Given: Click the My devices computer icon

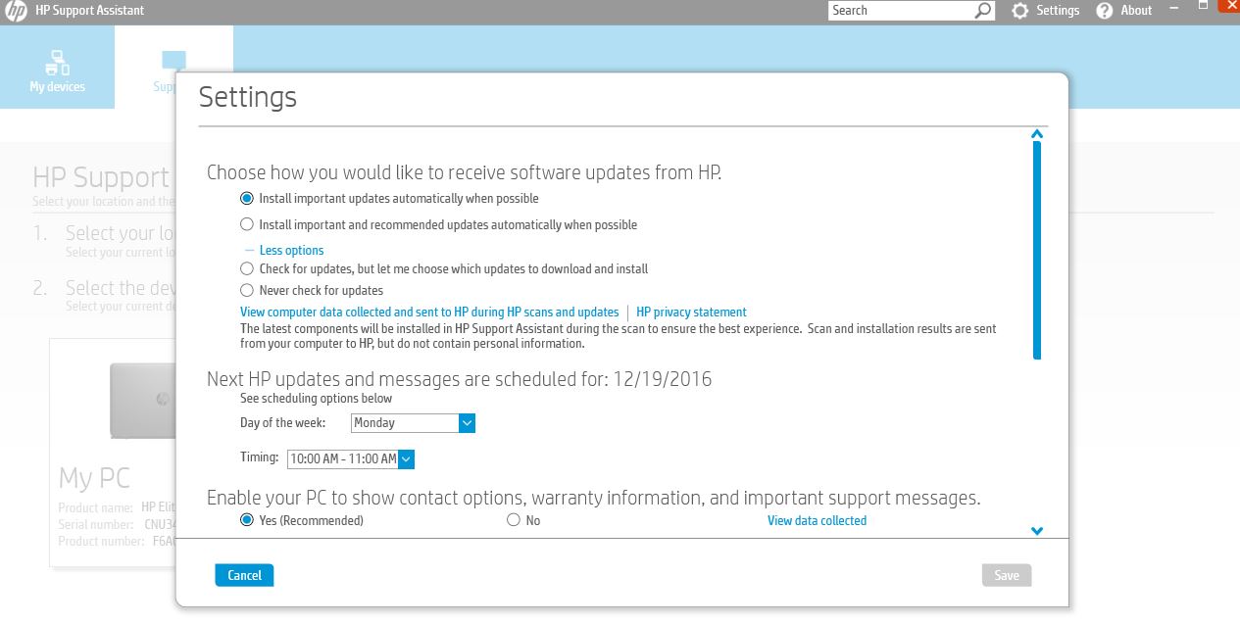Looking at the screenshot, I should [x=58, y=62].
